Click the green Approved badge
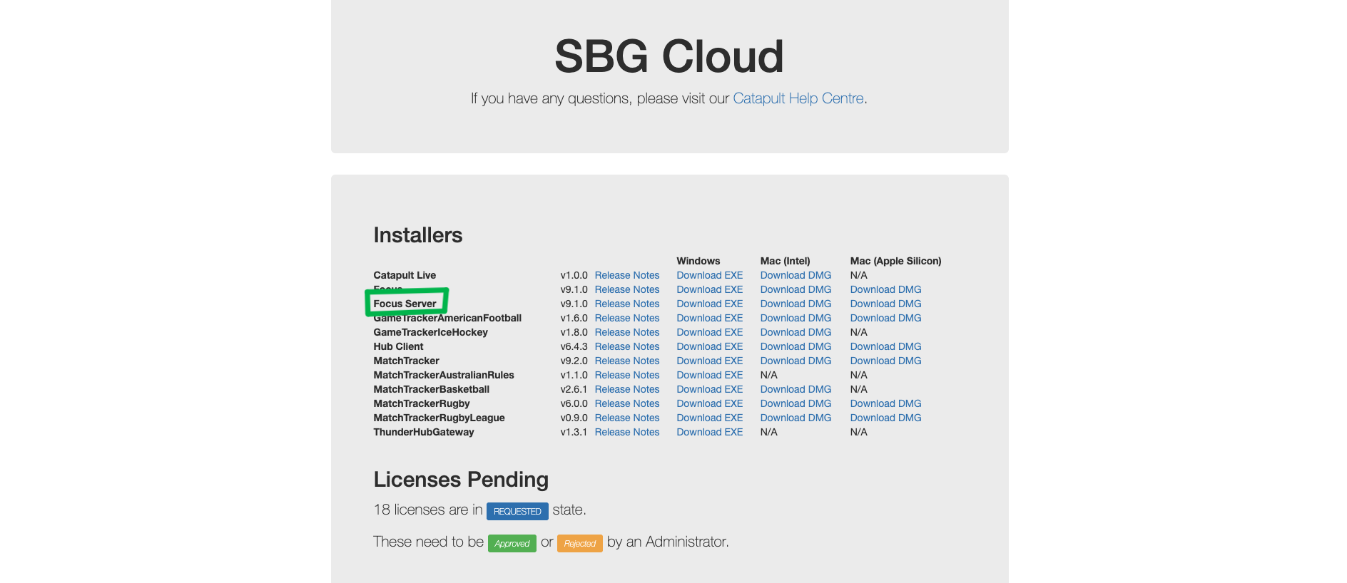This screenshot has height=583, width=1347. coord(512,543)
